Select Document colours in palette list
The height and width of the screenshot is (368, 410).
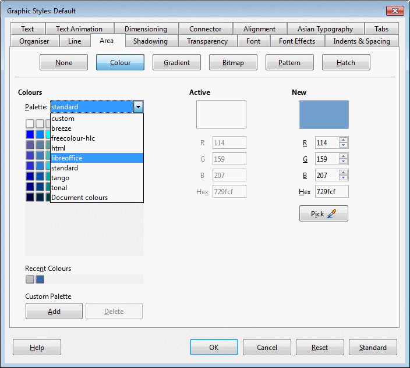[96, 198]
